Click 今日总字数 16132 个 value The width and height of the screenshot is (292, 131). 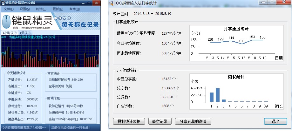(x=169, y=79)
